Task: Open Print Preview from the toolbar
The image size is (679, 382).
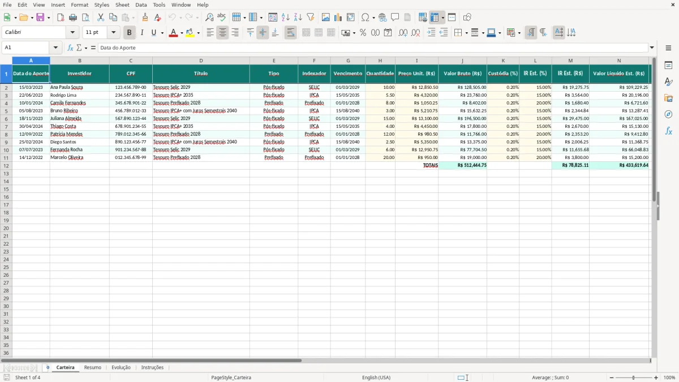Action: tap(85, 18)
